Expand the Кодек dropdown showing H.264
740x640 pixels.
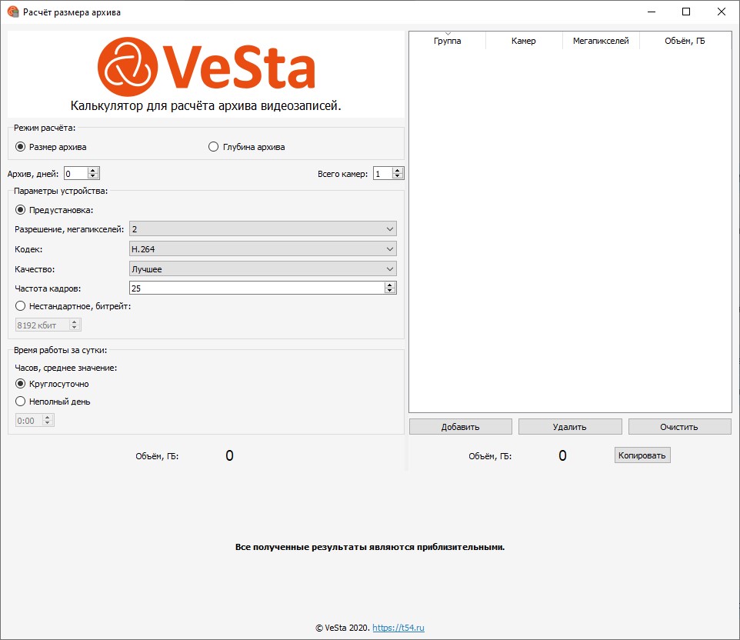[x=262, y=249]
